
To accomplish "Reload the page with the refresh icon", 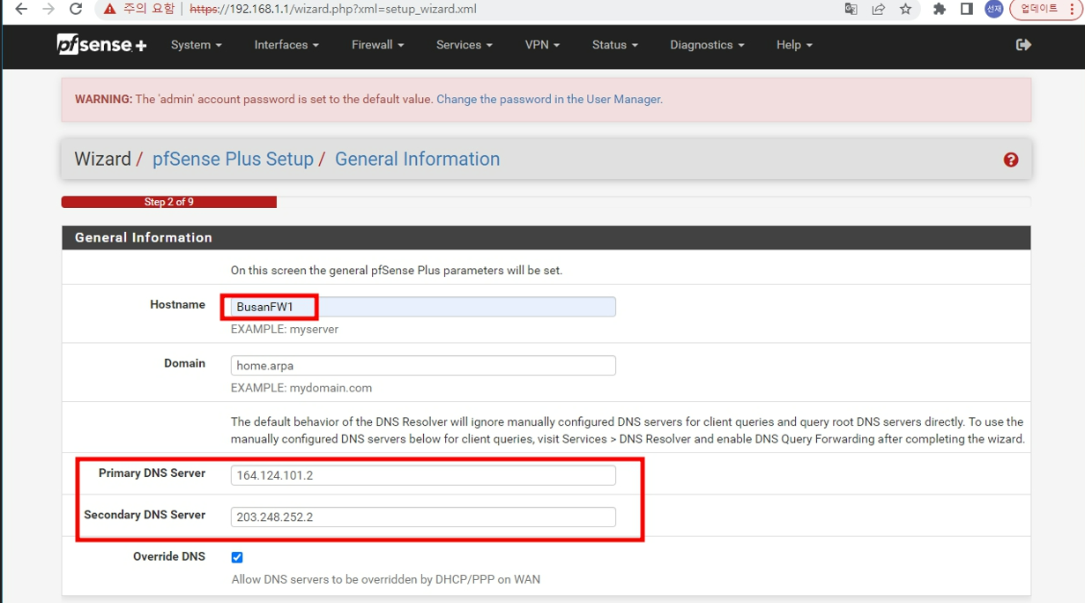I will pos(76,9).
